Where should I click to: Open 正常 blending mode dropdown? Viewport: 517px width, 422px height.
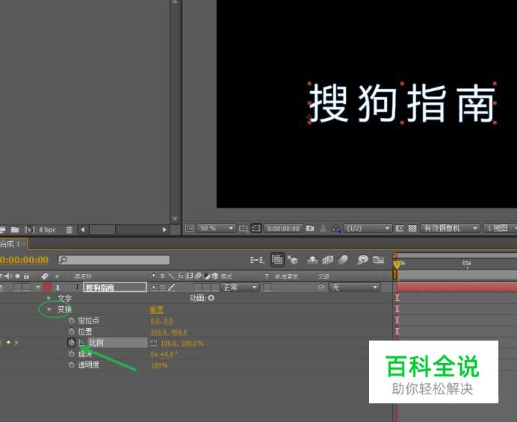tap(239, 288)
